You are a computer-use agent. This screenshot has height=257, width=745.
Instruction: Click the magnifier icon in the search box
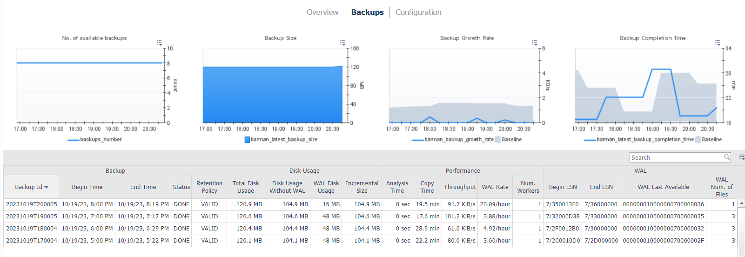point(726,157)
